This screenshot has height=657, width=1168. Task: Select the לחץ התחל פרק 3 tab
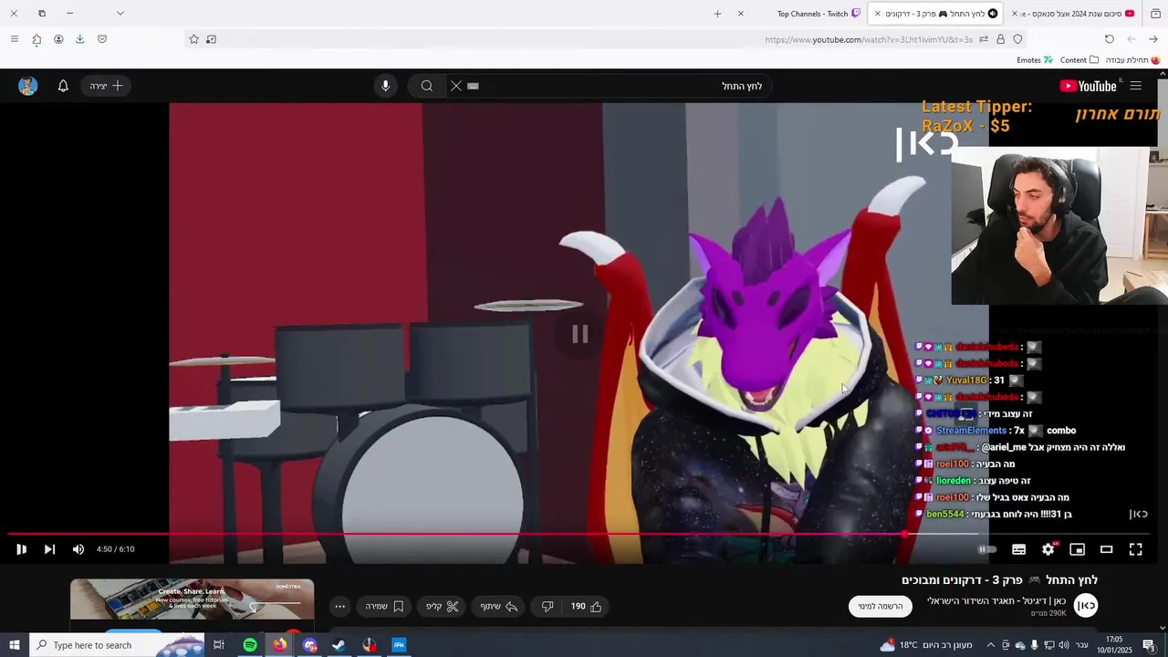click(x=935, y=14)
